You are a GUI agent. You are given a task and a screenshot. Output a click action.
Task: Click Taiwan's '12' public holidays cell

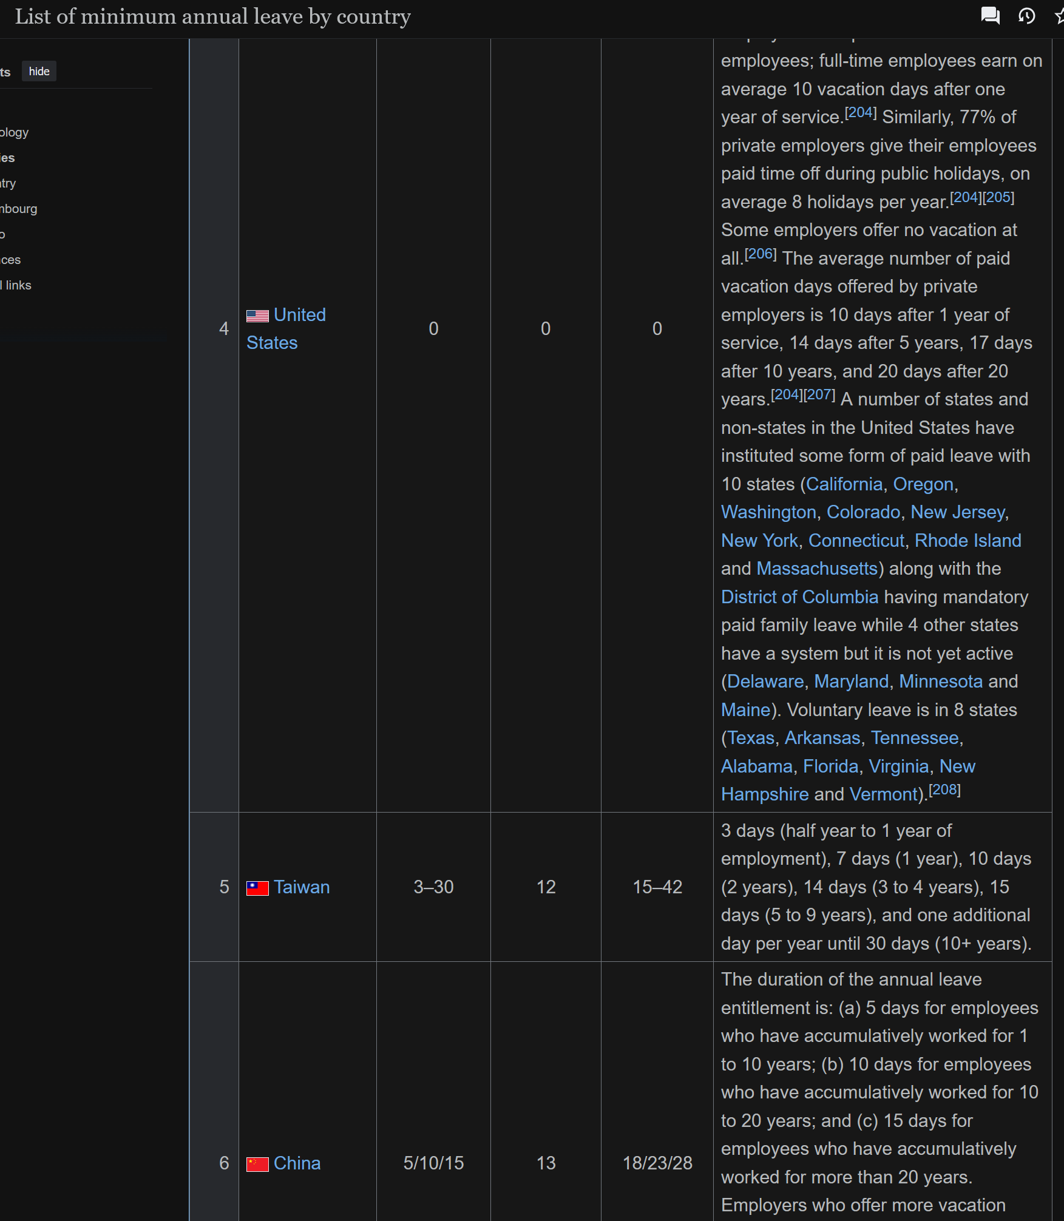coord(546,887)
